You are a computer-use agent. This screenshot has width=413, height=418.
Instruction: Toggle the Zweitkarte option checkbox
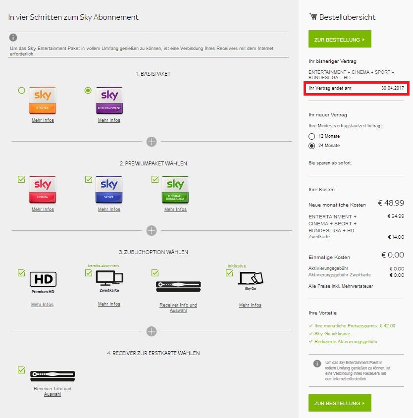tap(89, 273)
